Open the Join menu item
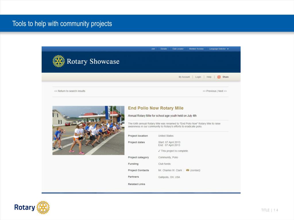The image size is (294, 220). 153,49
